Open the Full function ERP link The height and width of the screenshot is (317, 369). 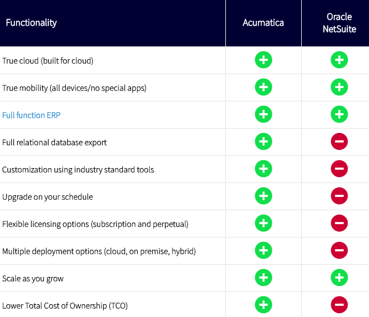click(x=32, y=115)
